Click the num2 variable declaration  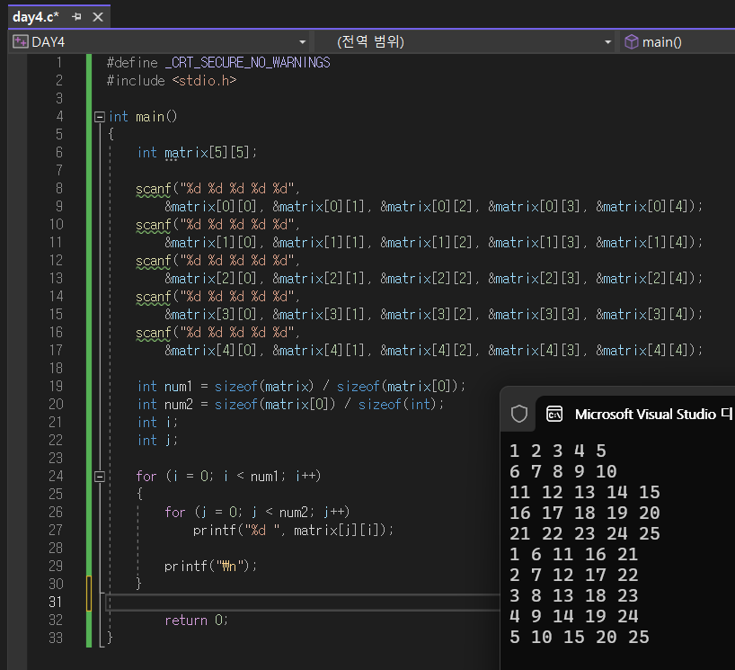coord(179,405)
